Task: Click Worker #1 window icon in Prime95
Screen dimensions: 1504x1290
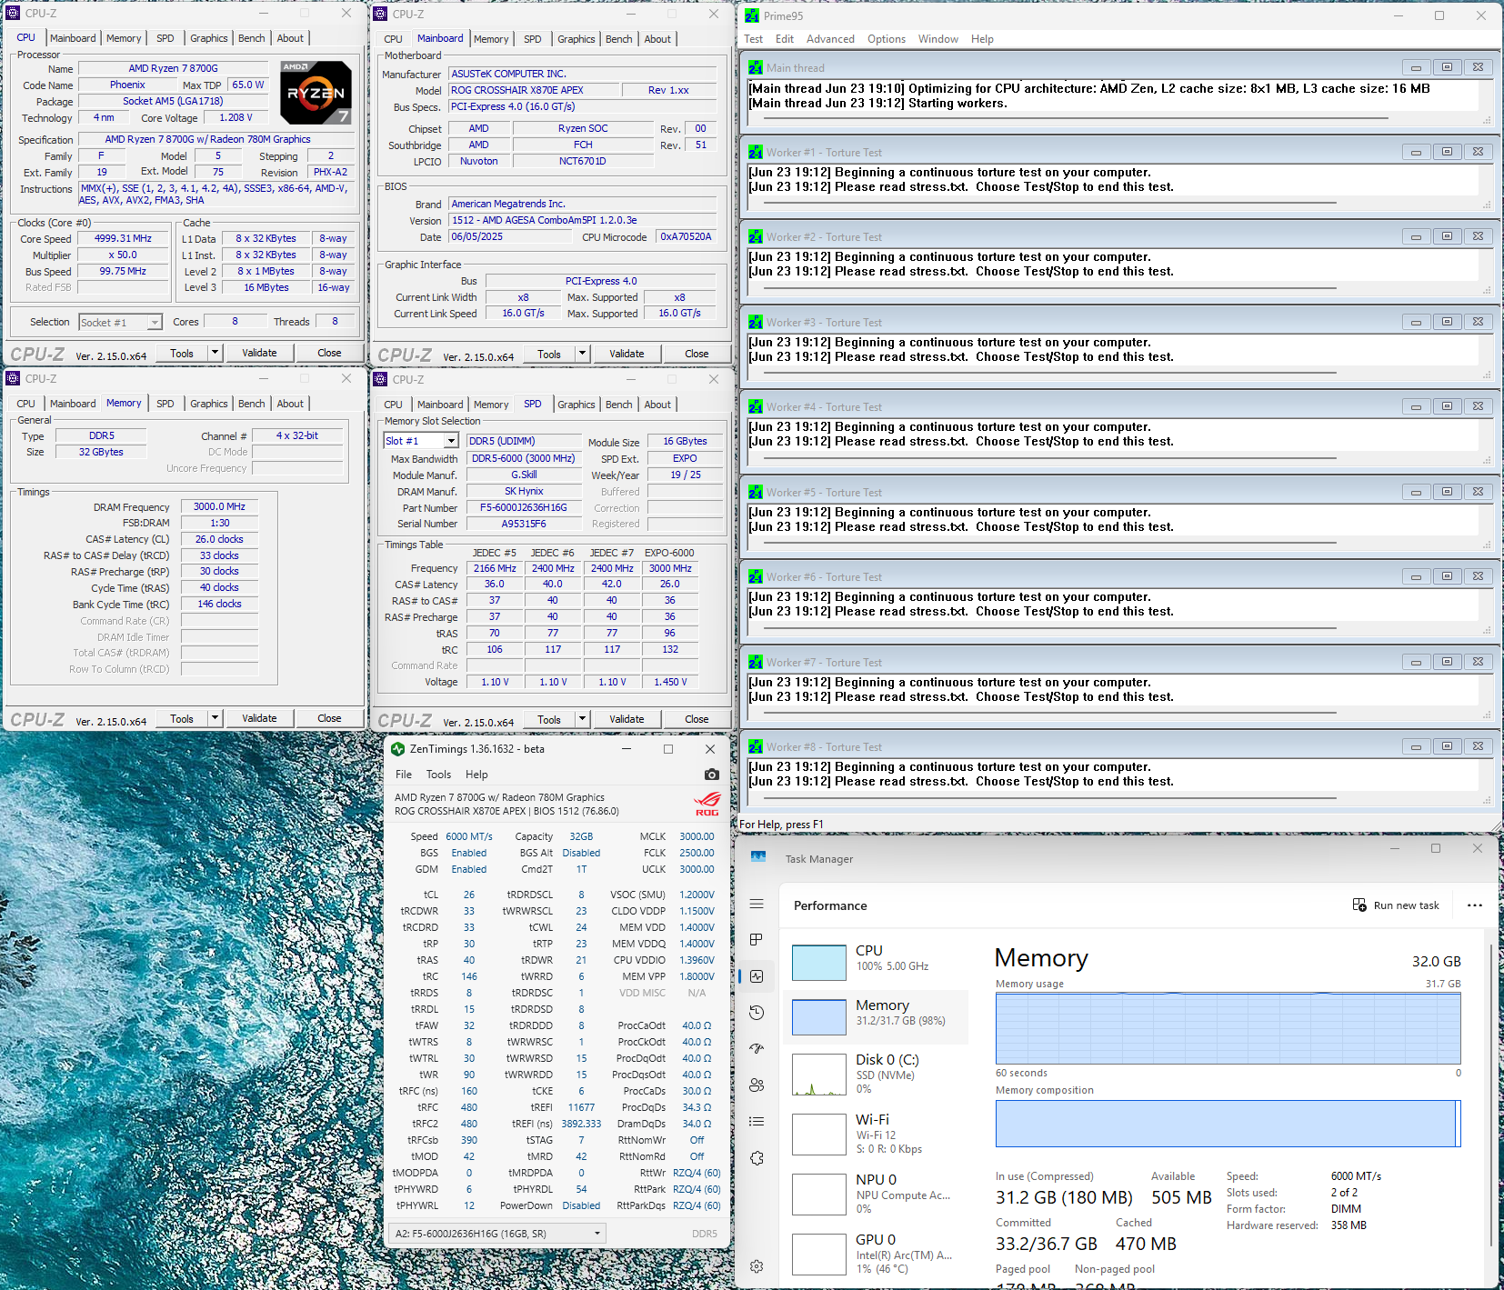Action: (x=756, y=152)
